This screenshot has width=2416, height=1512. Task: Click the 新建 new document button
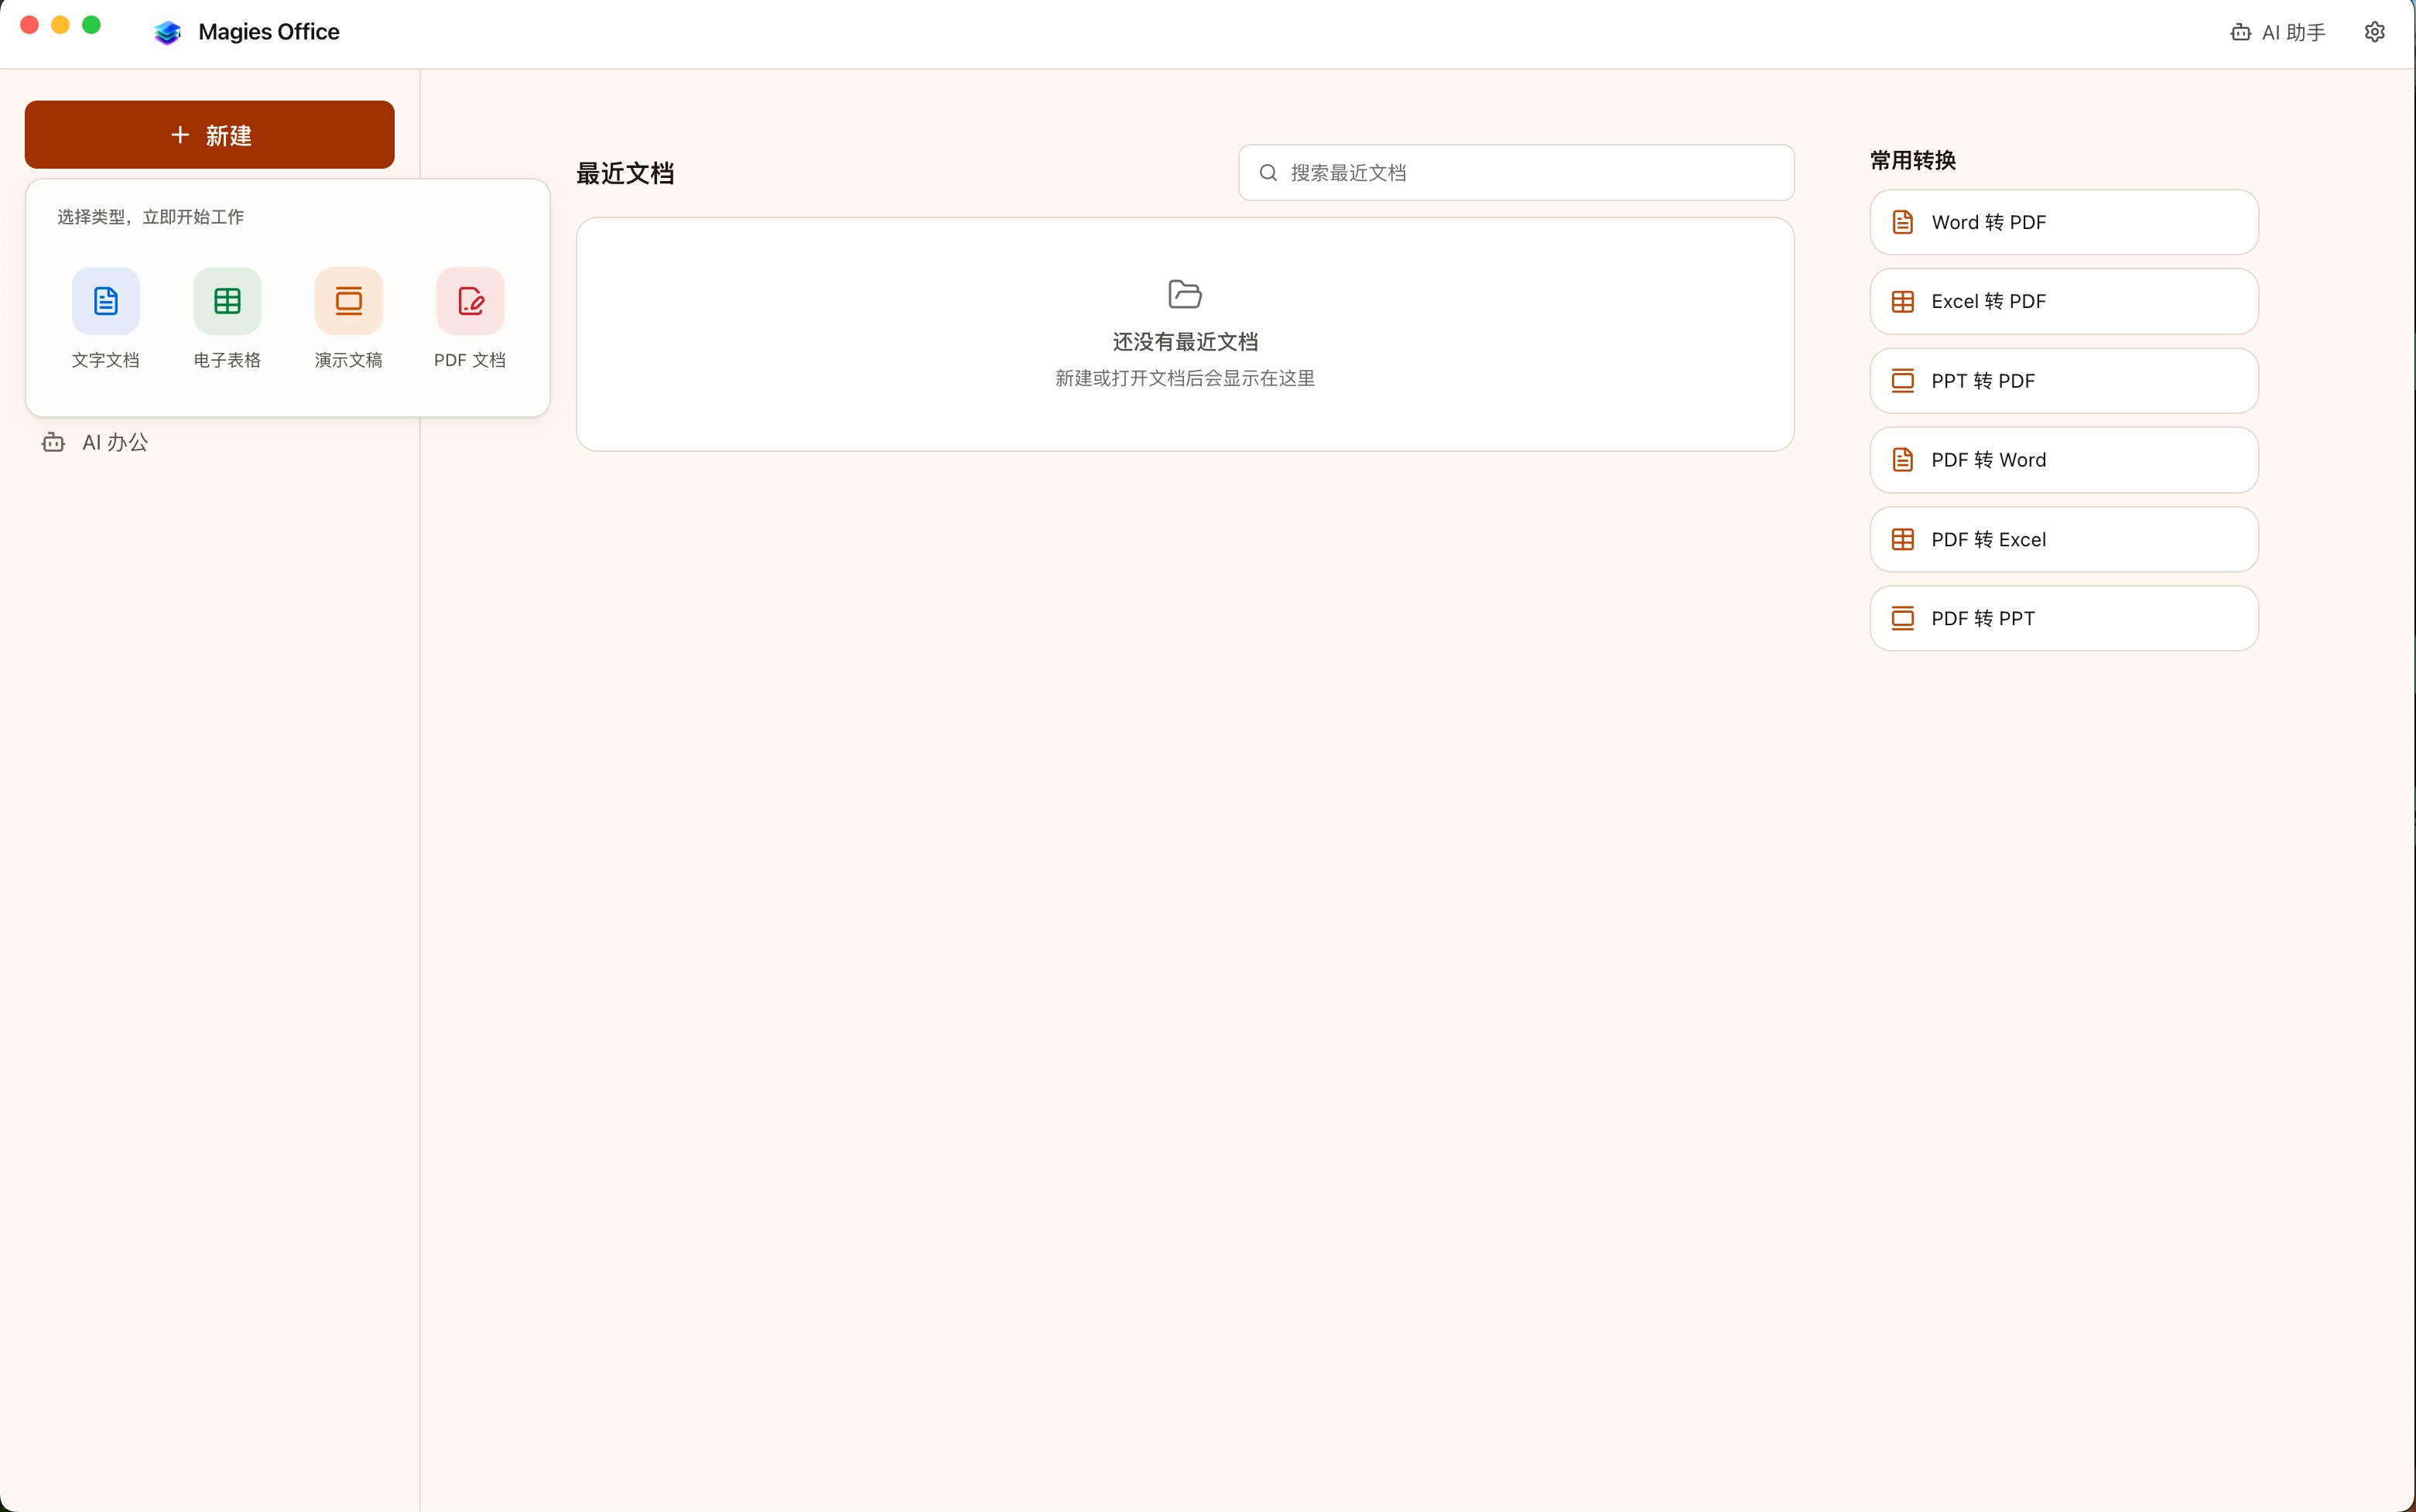tap(209, 135)
